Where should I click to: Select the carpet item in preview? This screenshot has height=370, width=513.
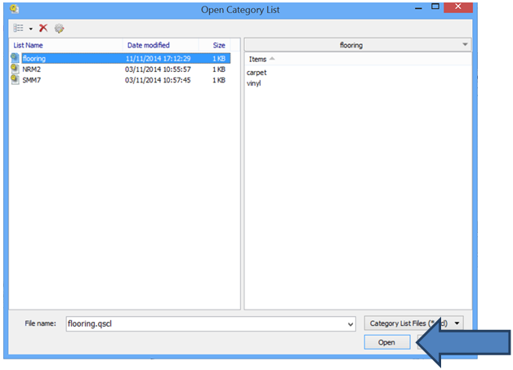point(256,73)
